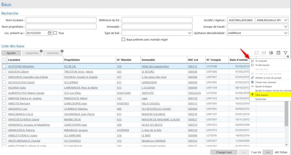
Task: Open the calendar picker for Loc. présent au
Action: [x=50, y=33]
